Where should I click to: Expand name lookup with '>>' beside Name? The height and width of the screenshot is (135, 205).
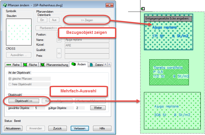(59, 40)
